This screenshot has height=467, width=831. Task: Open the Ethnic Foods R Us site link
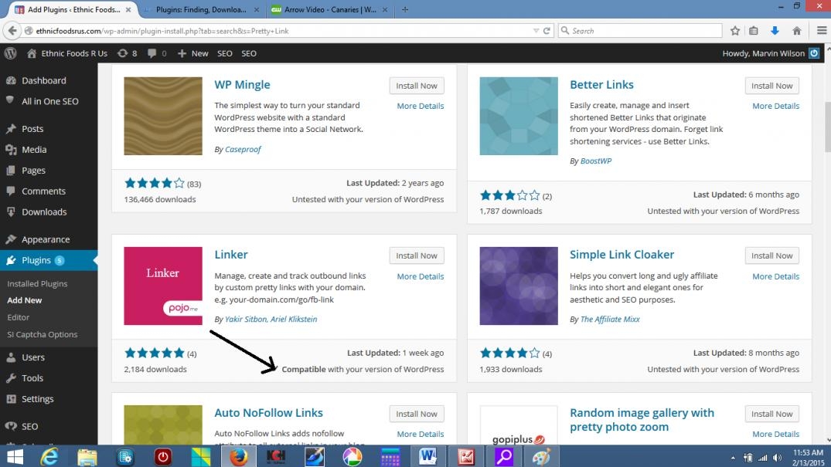pos(67,53)
